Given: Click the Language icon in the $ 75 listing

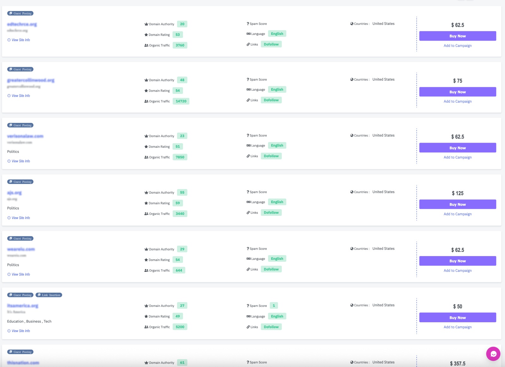Looking at the screenshot, I should [248, 89].
